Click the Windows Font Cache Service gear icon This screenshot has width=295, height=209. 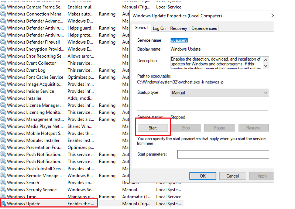click(3, 77)
